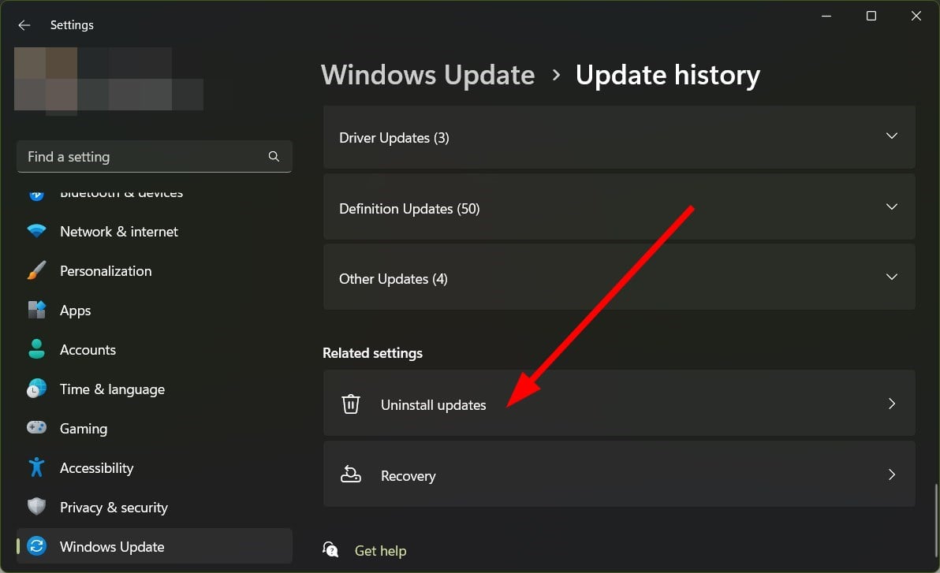Go back using the arrow button
Viewport: 940px width, 573px height.
pyautogui.click(x=24, y=24)
